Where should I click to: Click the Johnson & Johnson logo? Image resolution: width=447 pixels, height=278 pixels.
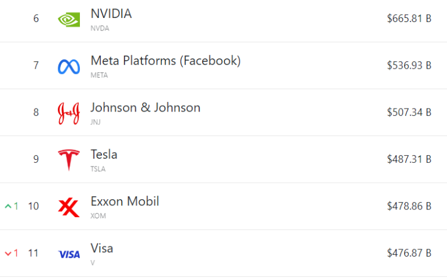[x=69, y=113]
